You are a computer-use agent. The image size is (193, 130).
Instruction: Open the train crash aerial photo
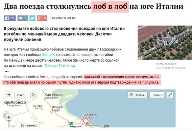point(165,43)
